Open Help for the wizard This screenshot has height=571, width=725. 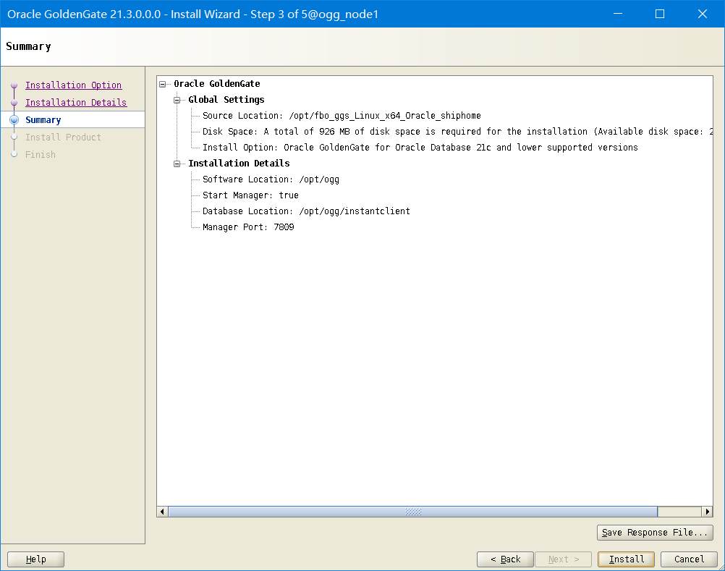tap(35, 559)
